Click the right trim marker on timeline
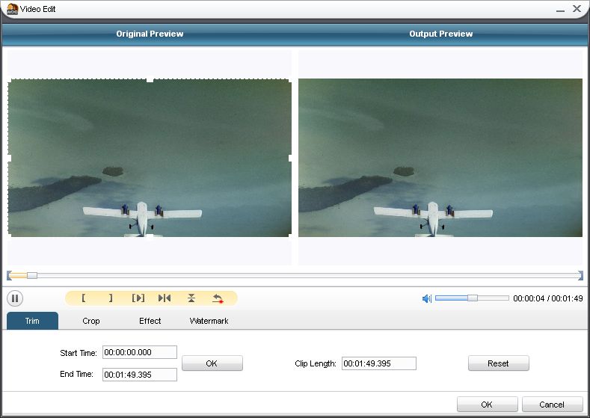The width and height of the screenshot is (590, 418). click(x=580, y=275)
